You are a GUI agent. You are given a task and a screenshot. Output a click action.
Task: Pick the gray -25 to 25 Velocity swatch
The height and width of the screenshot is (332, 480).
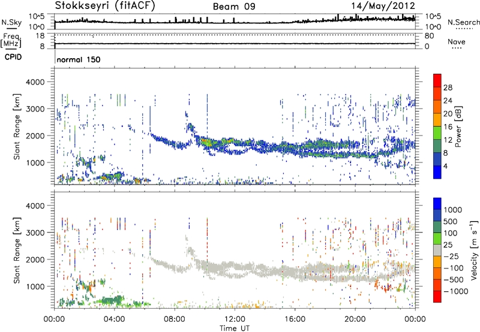[437, 250]
